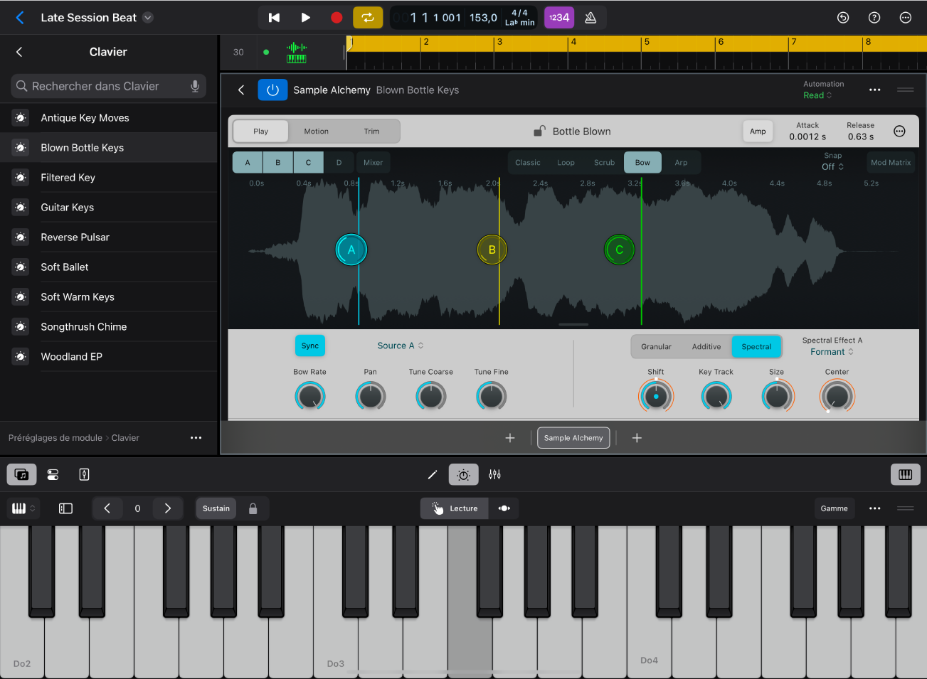Open the More menu at top right
927x679 pixels.
906,18
